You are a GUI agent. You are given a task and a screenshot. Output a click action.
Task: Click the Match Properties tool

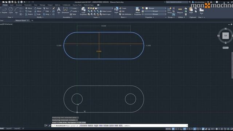click(138, 11)
